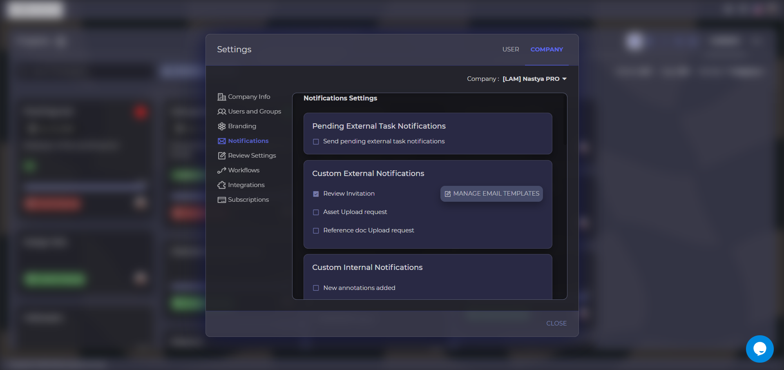Click the Review Settings pencil icon

pyautogui.click(x=221, y=156)
